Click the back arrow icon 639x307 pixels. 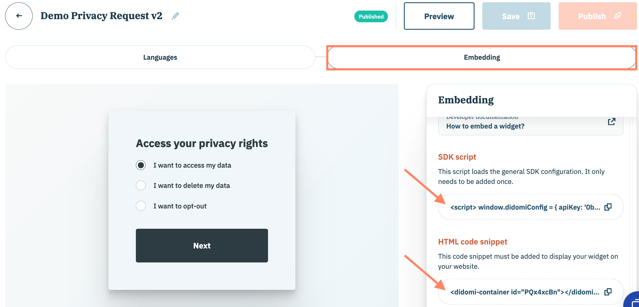coord(19,16)
